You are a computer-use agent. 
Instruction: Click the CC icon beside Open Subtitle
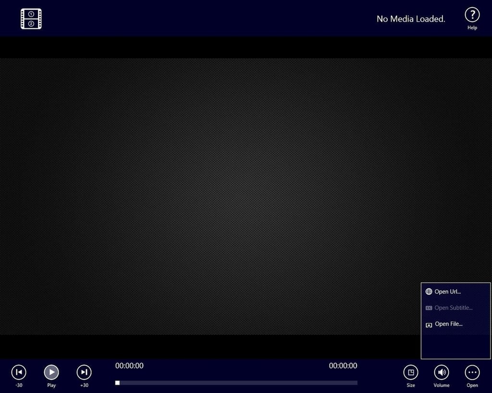[429, 308]
